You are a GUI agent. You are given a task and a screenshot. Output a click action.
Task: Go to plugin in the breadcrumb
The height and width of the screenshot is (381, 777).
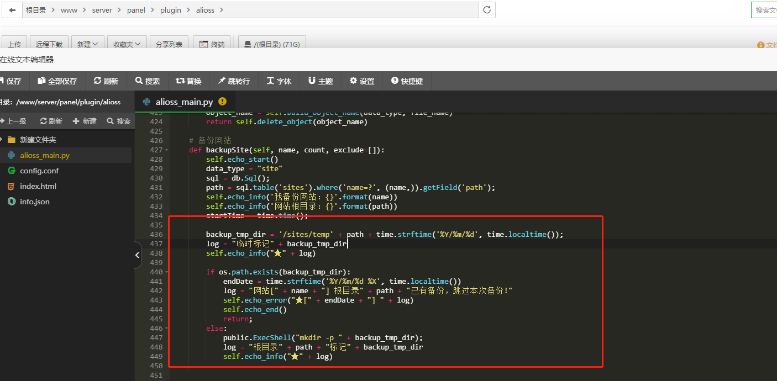pos(171,10)
